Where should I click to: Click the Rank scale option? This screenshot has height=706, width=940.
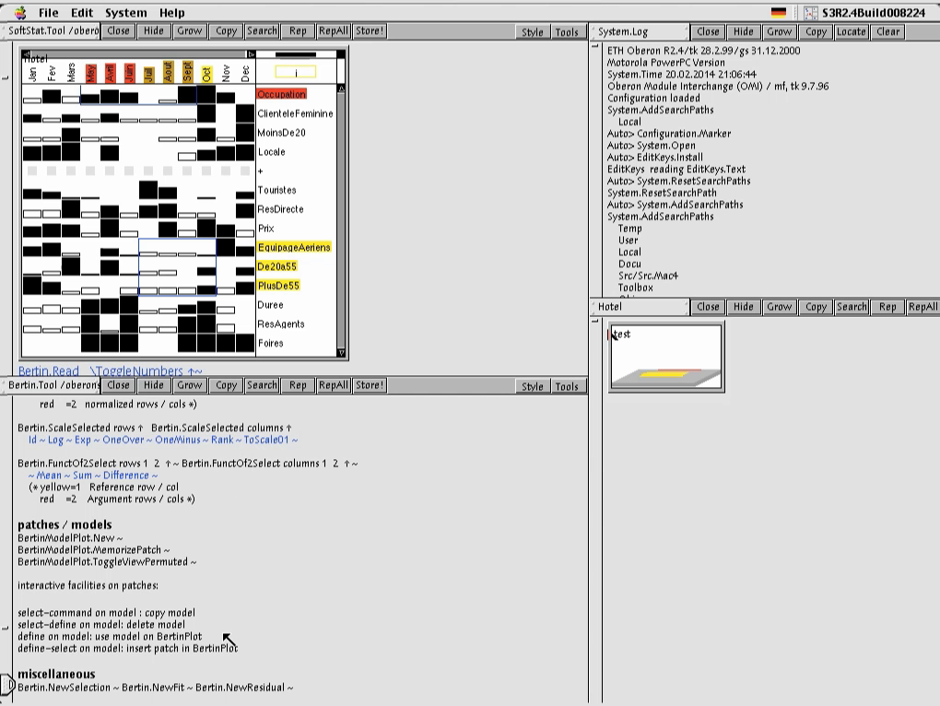tap(222, 440)
